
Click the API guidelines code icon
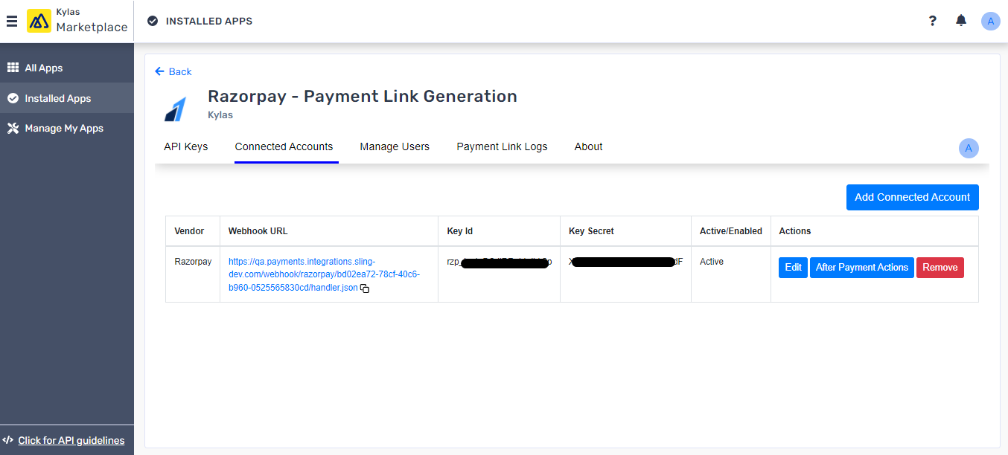[x=8, y=440]
